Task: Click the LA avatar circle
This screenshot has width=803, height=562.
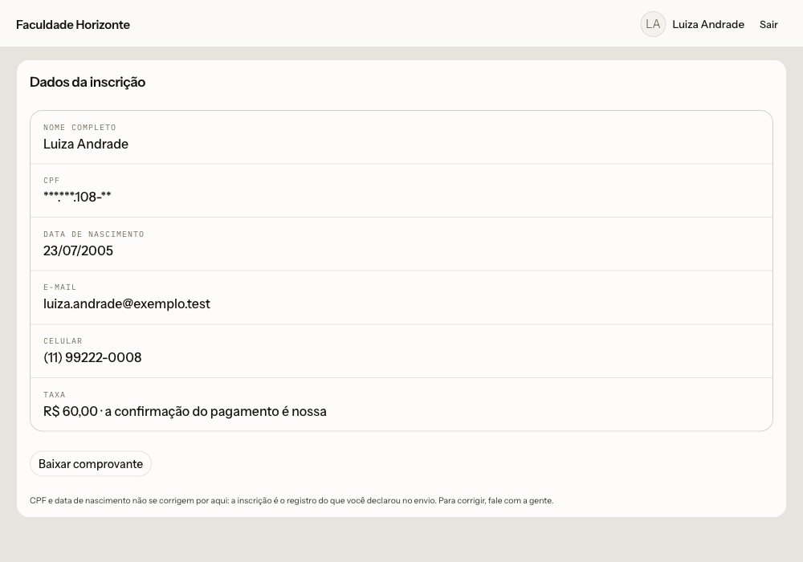Action: click(653, 24)
